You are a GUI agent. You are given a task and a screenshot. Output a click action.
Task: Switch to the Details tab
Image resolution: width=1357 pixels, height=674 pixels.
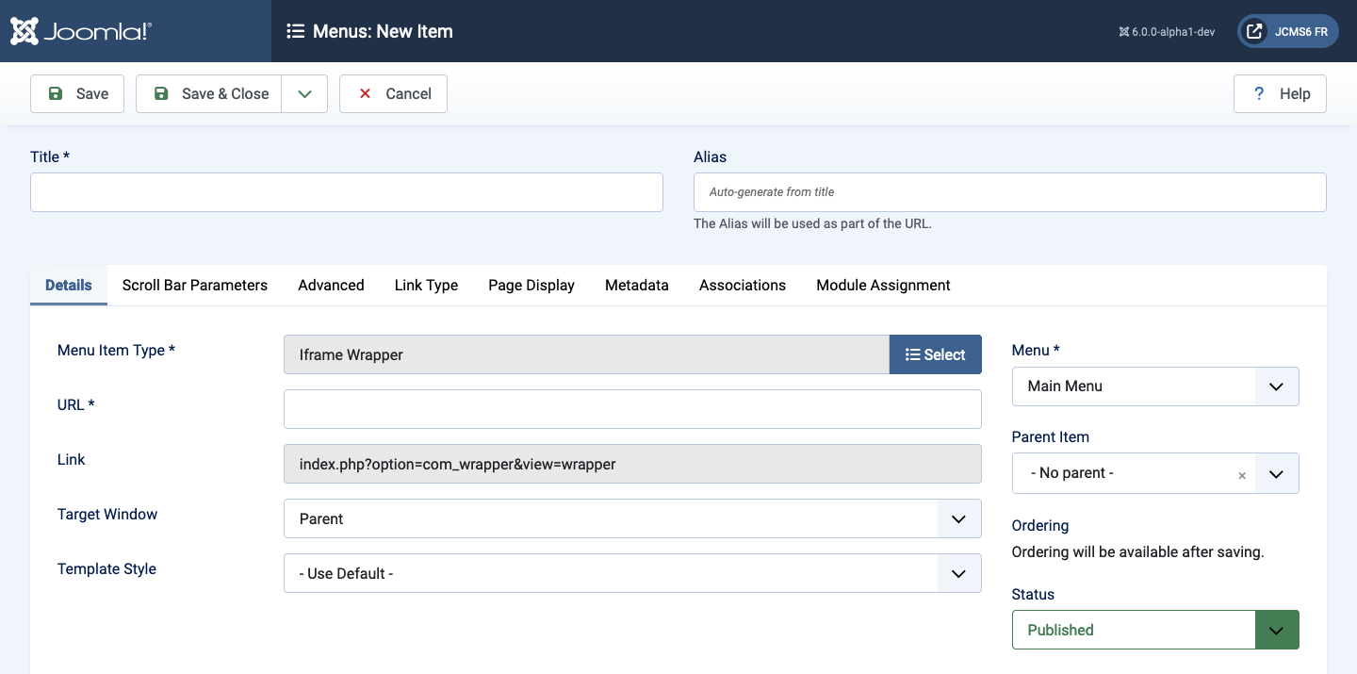(x=69, y=285)
